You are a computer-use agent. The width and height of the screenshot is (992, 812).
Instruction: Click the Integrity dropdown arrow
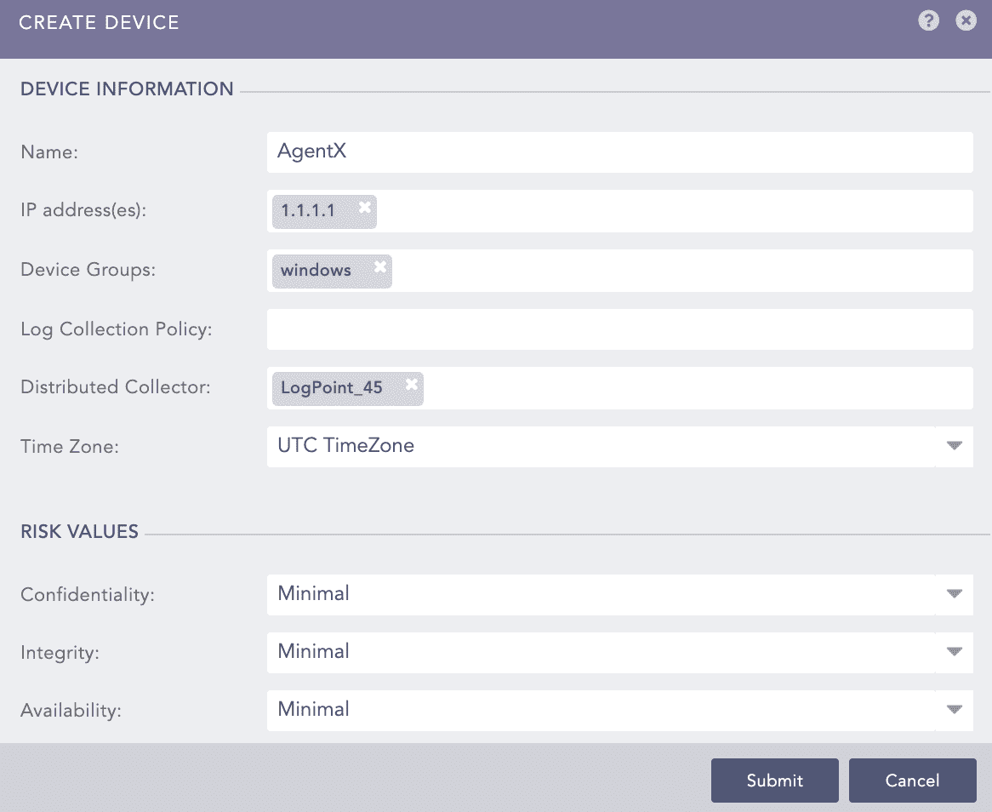click(x=954, y=652)
